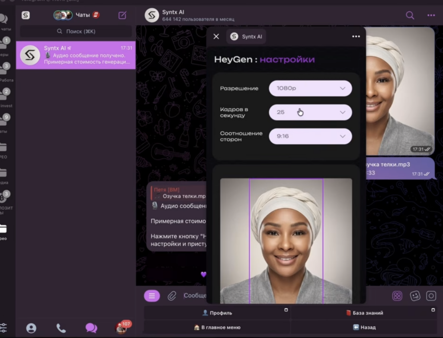The width and height of the screenshot is (443, 338).
Task: Focus the Поиск search field
Action: tap(76, 31)
